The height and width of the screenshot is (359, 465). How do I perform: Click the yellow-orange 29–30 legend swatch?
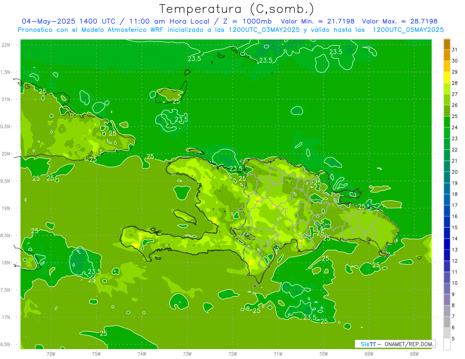[x=447, y=67]
